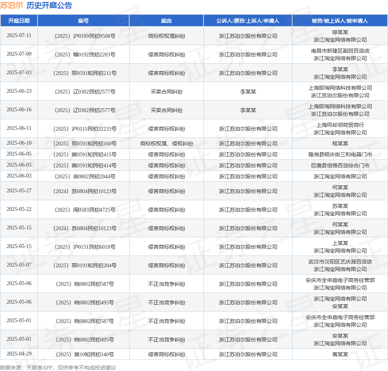Click defendant 上海呗知邻商贸商行
The width and height of the screenshot is (388, 371).
(340, 125)
